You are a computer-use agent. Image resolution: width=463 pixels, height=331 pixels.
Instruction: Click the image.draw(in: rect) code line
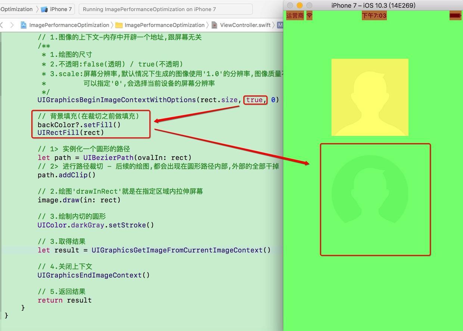tap(79, 200)
